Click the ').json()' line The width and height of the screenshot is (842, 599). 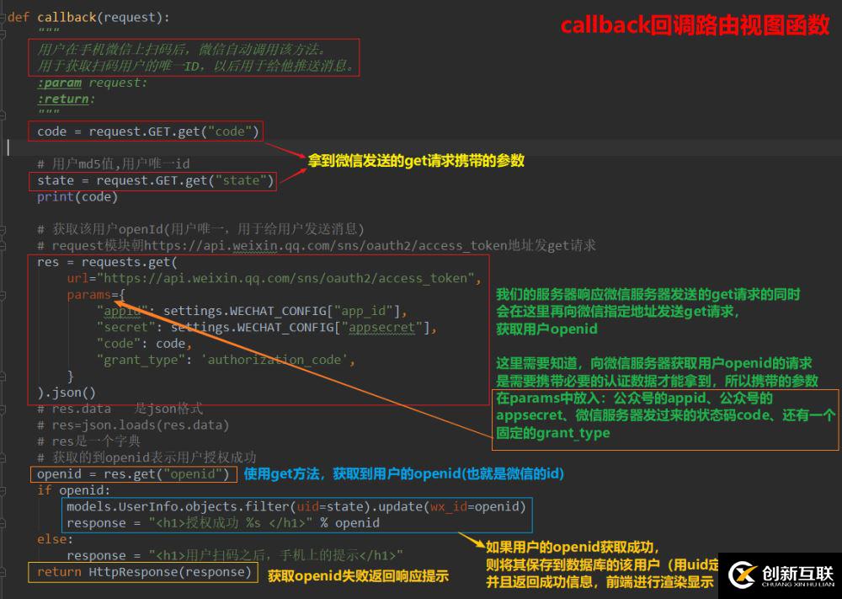[x=67, y=393]
